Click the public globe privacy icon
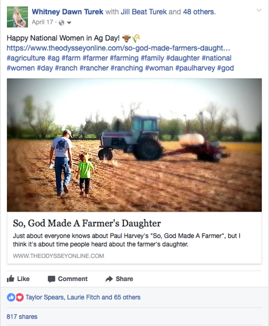Image resolution: width=269 pixels, height=326 pixels. 61,23
